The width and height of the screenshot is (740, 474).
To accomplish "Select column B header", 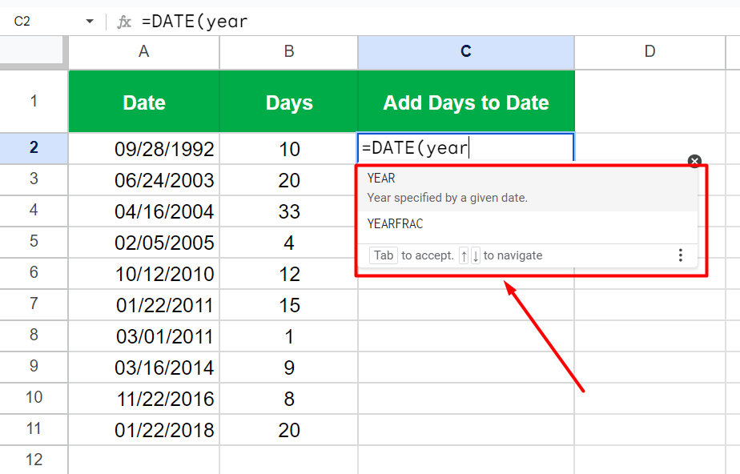I will pos(289,51).
